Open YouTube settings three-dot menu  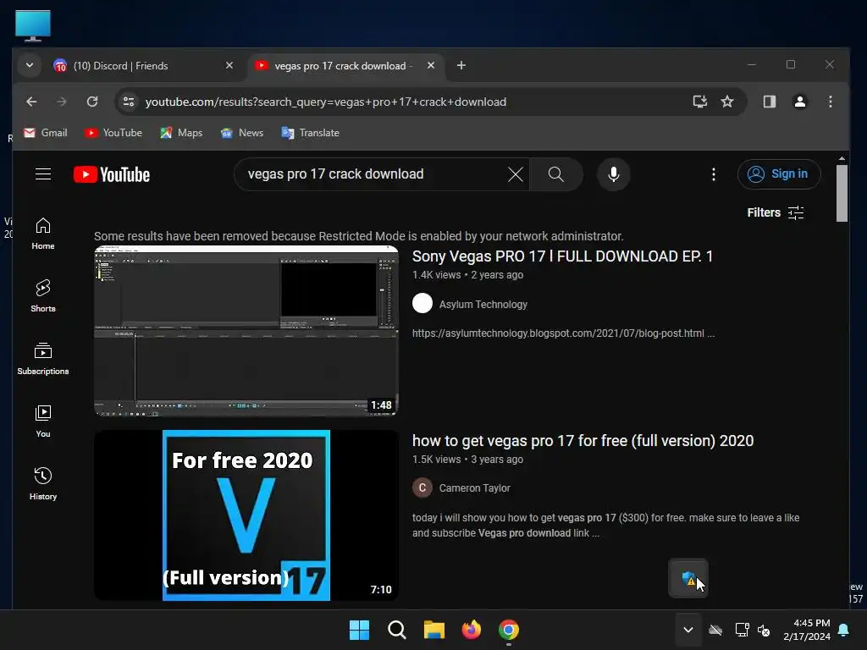pos(713,174)
